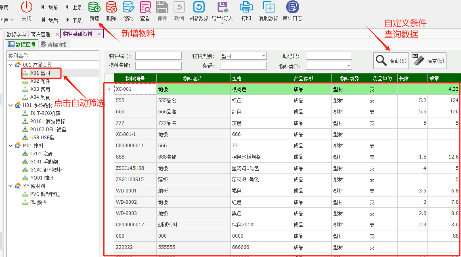
Task: Click the 保存 save icon
Action: (x=162, y=7)
